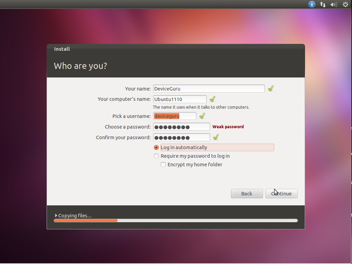
Task: Click the Your name input field
Action: point(209,89)
